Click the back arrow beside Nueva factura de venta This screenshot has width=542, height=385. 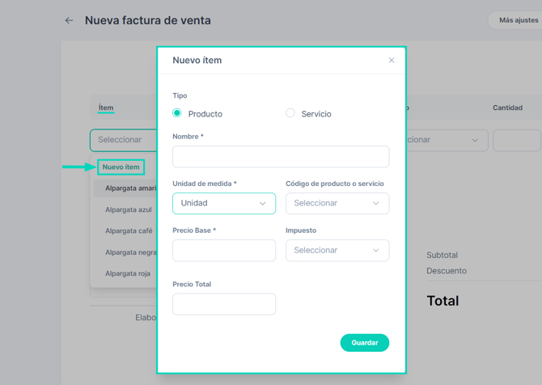pyautogui.click(x=69, y=20)
